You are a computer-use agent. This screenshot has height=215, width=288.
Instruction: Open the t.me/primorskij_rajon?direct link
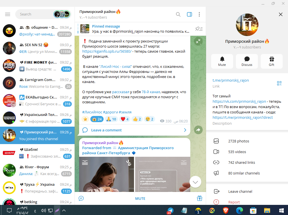243,117
